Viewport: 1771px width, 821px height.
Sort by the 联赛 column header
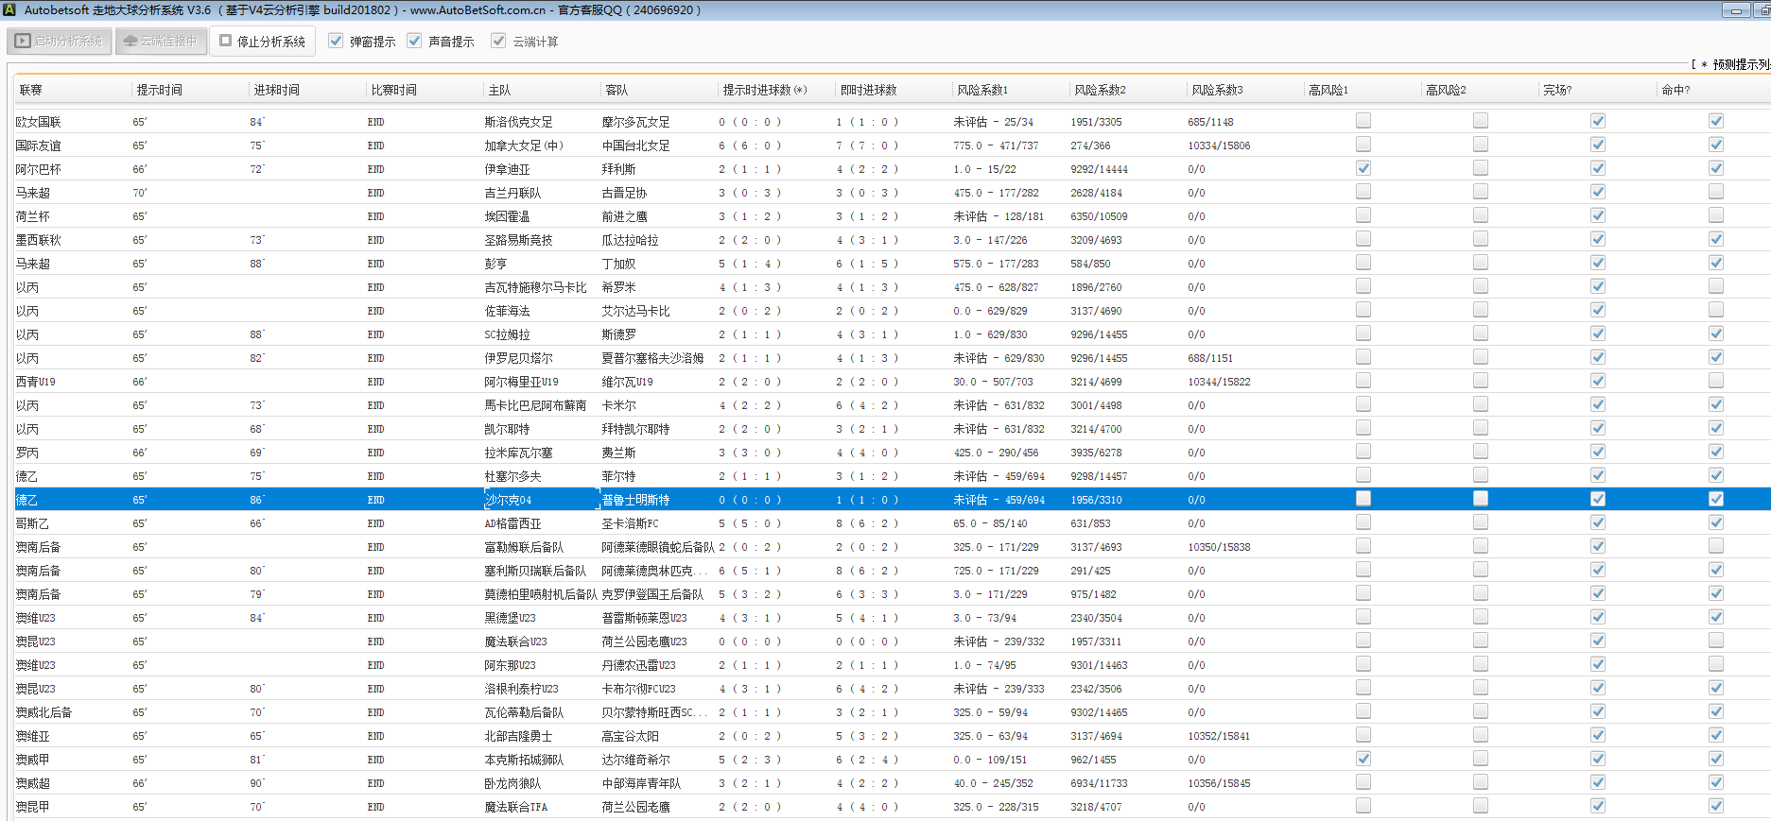[x=31, y=90]
